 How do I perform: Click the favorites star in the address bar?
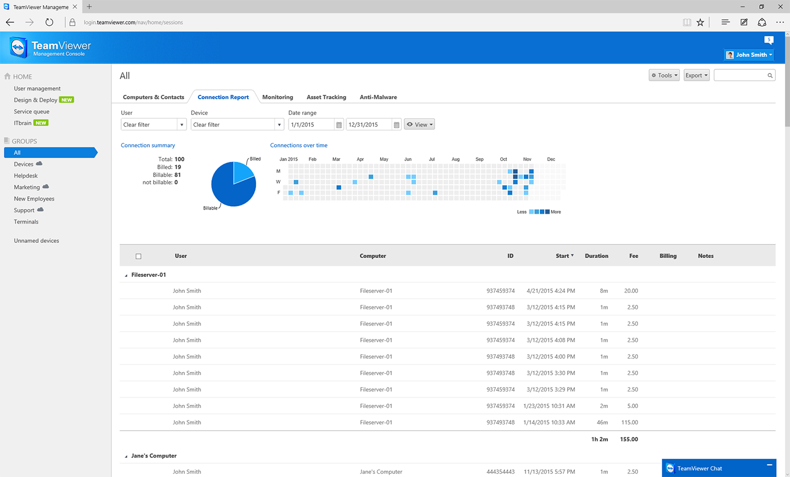700,22
